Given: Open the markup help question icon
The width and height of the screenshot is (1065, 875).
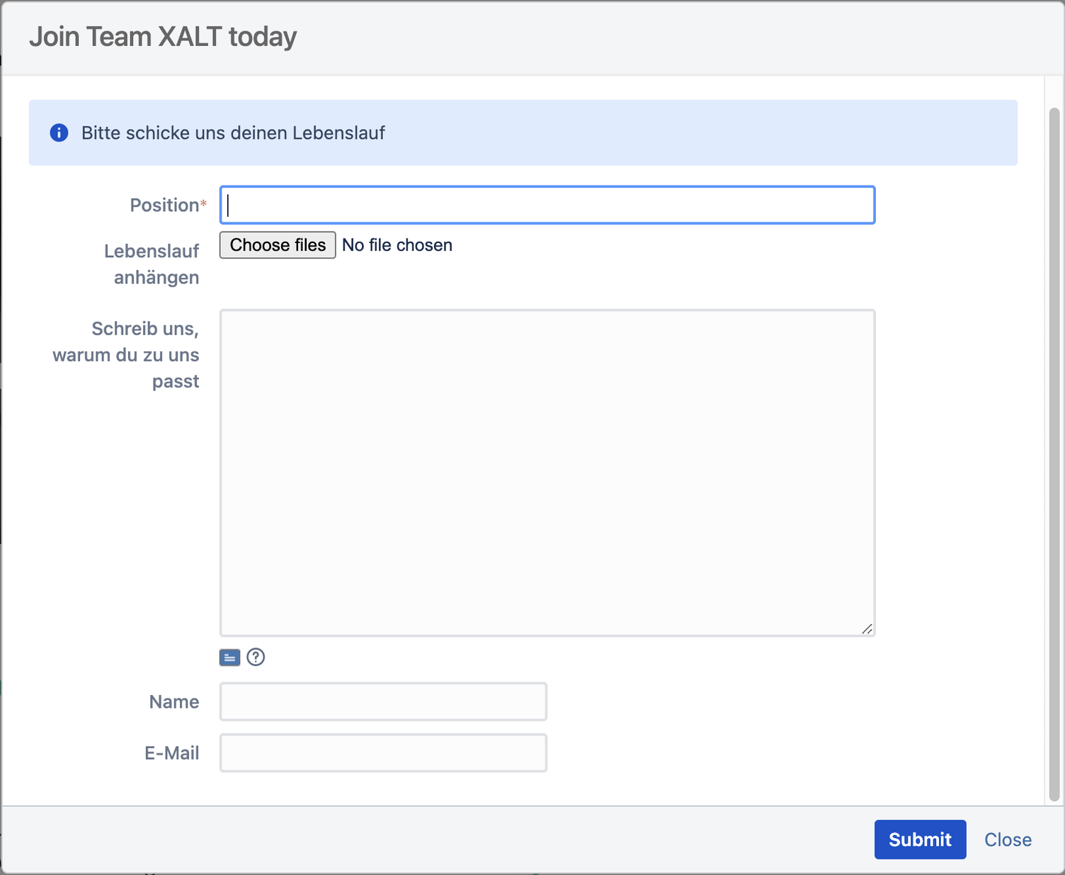Looking at the screenshot, I should 256,657.
